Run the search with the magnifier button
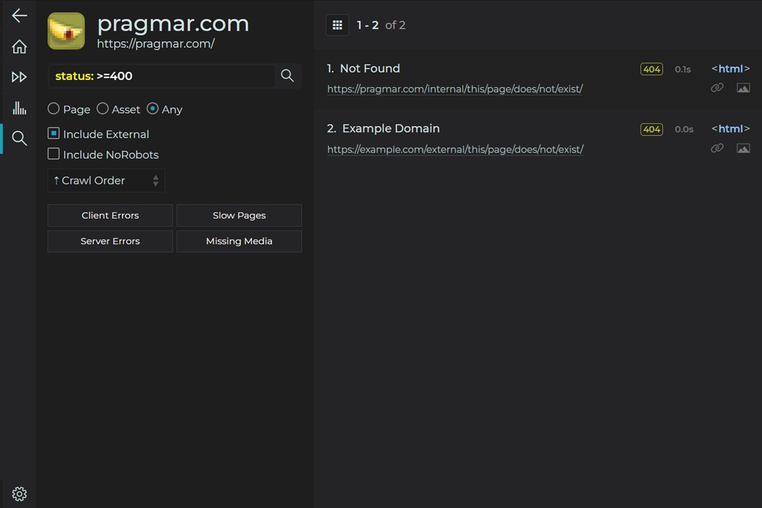 pos(287,76)
